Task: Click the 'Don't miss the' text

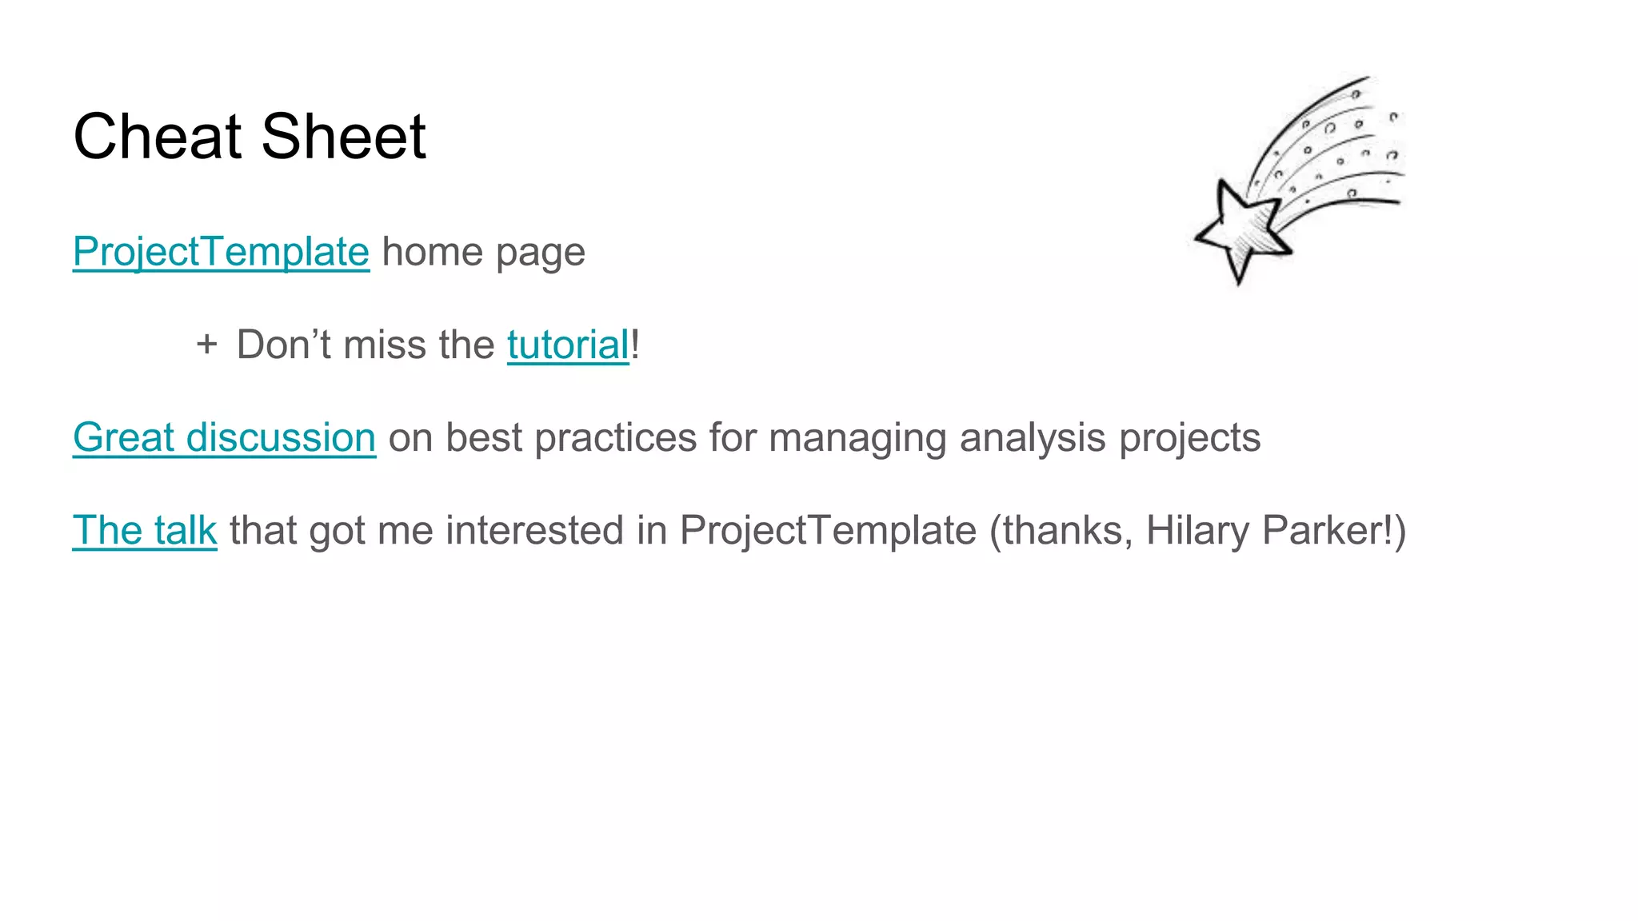Action: pos(366,345)
